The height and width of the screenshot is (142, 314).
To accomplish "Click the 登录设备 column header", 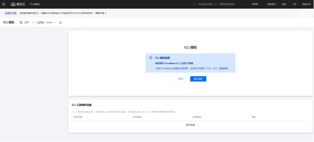I will tap(78, 117).
